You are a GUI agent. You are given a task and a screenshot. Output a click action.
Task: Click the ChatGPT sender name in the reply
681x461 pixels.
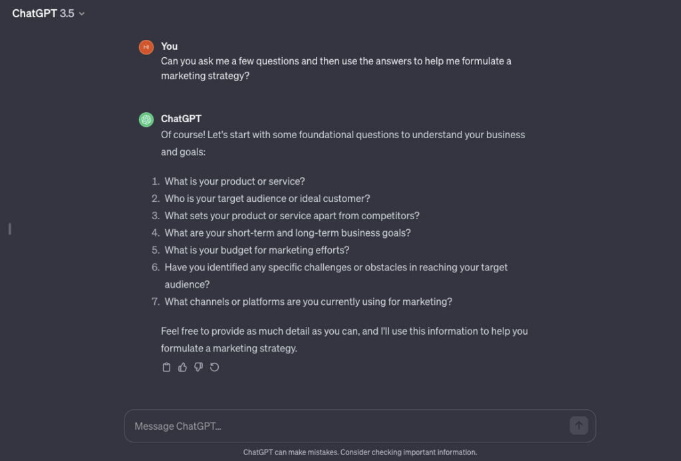coord(180,118)
